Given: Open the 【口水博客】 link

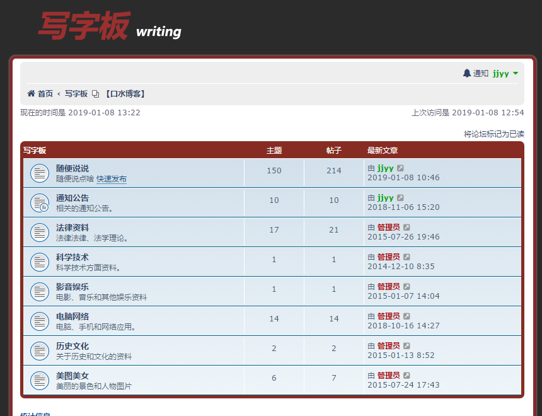Looking at the screenshot, I should [125, 94].
